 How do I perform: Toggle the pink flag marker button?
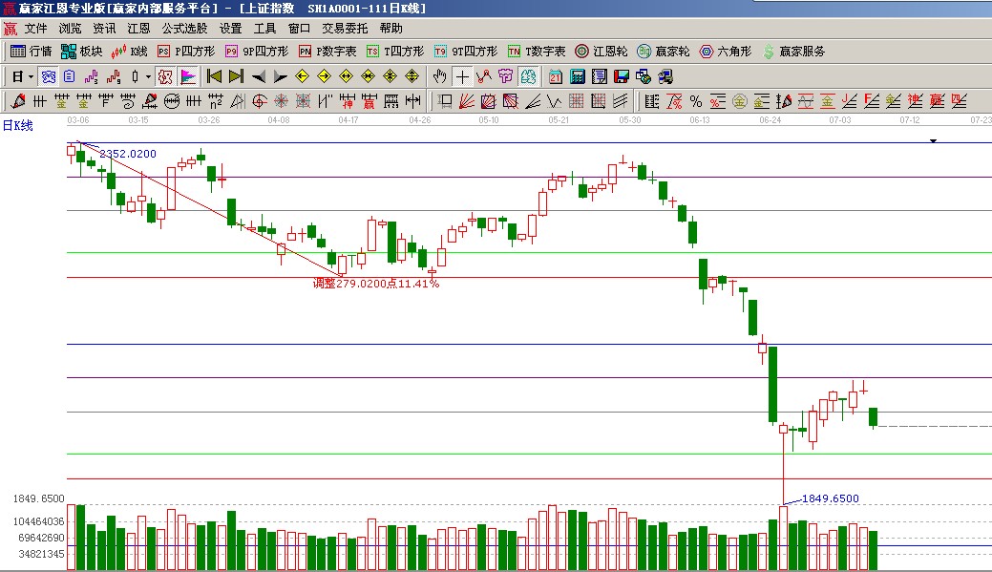[x=188, y=76]
